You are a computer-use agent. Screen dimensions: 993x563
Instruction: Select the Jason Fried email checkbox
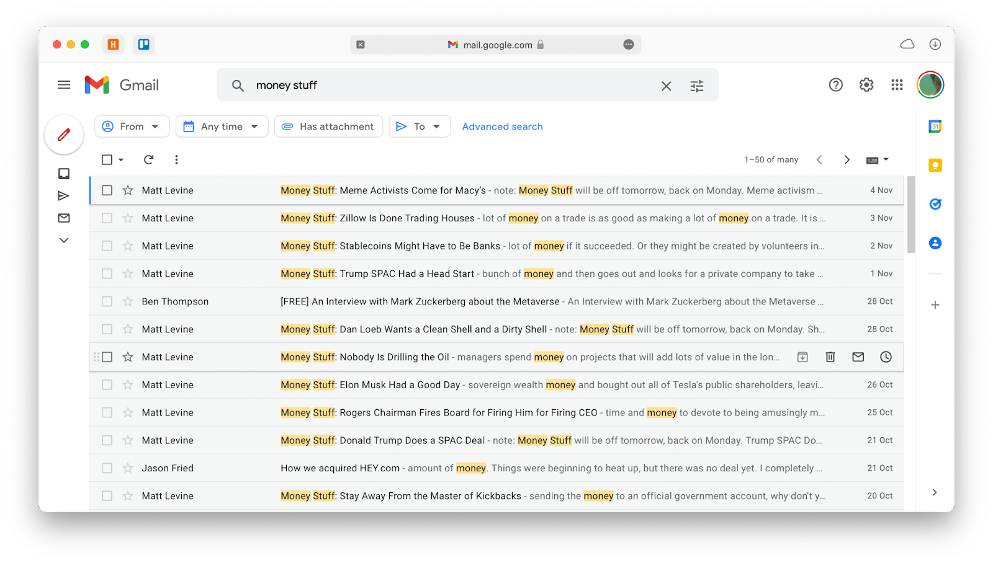point(107,468)
